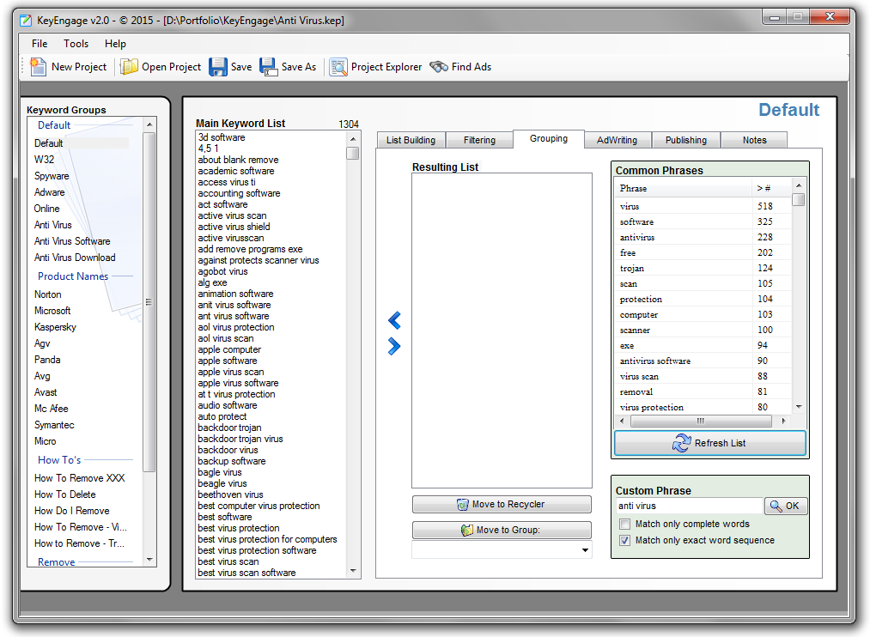The width and height of the screenshot is (870, 637).
Task: Click the Move to Recycler button
Action: (502, 505)
